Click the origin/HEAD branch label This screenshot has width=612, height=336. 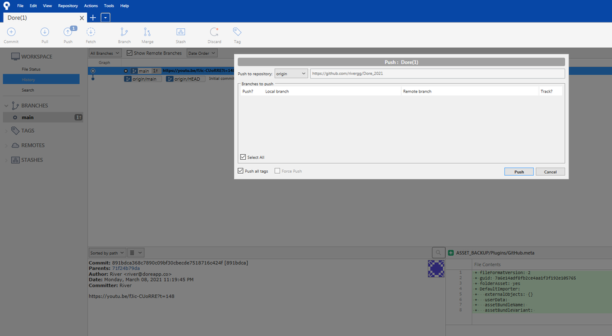[185, 79]
